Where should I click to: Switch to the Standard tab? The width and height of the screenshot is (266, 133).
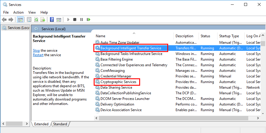pyautogui.click(x=60, y=124)
